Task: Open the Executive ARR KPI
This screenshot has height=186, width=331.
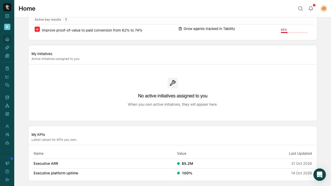Action: click(x=46, y=164)
